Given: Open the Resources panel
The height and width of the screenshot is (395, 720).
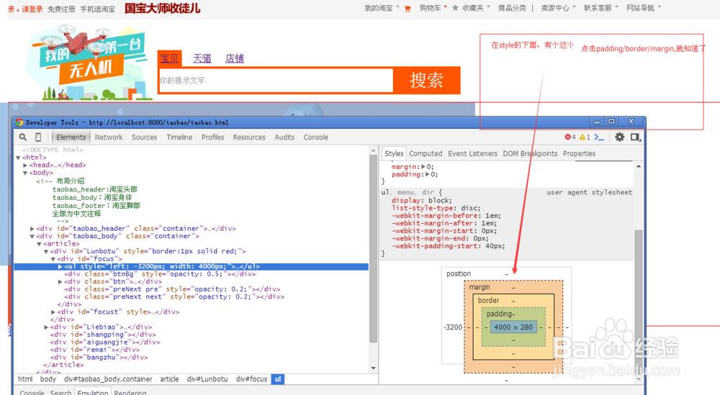Looking at the screenshot, I should pyautogui.click(x=249, y=137).
